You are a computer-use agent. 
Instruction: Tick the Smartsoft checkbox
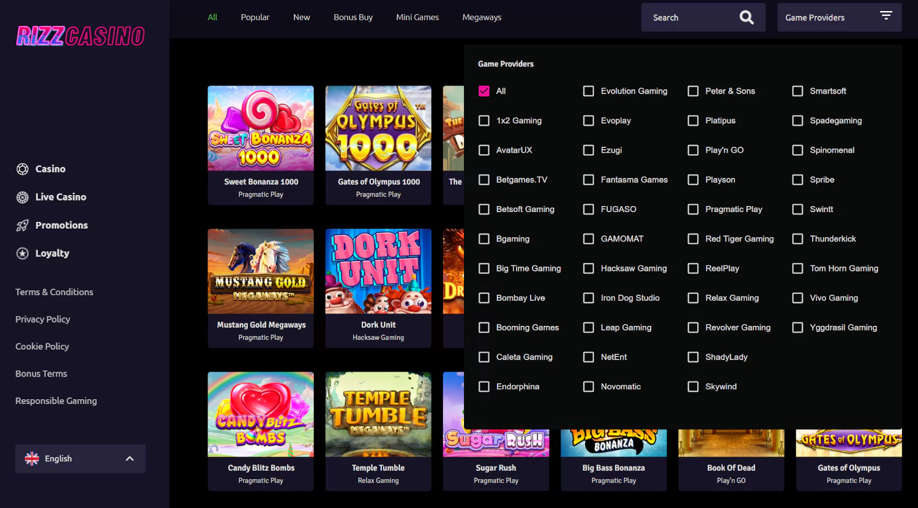(x=798, y=91)
